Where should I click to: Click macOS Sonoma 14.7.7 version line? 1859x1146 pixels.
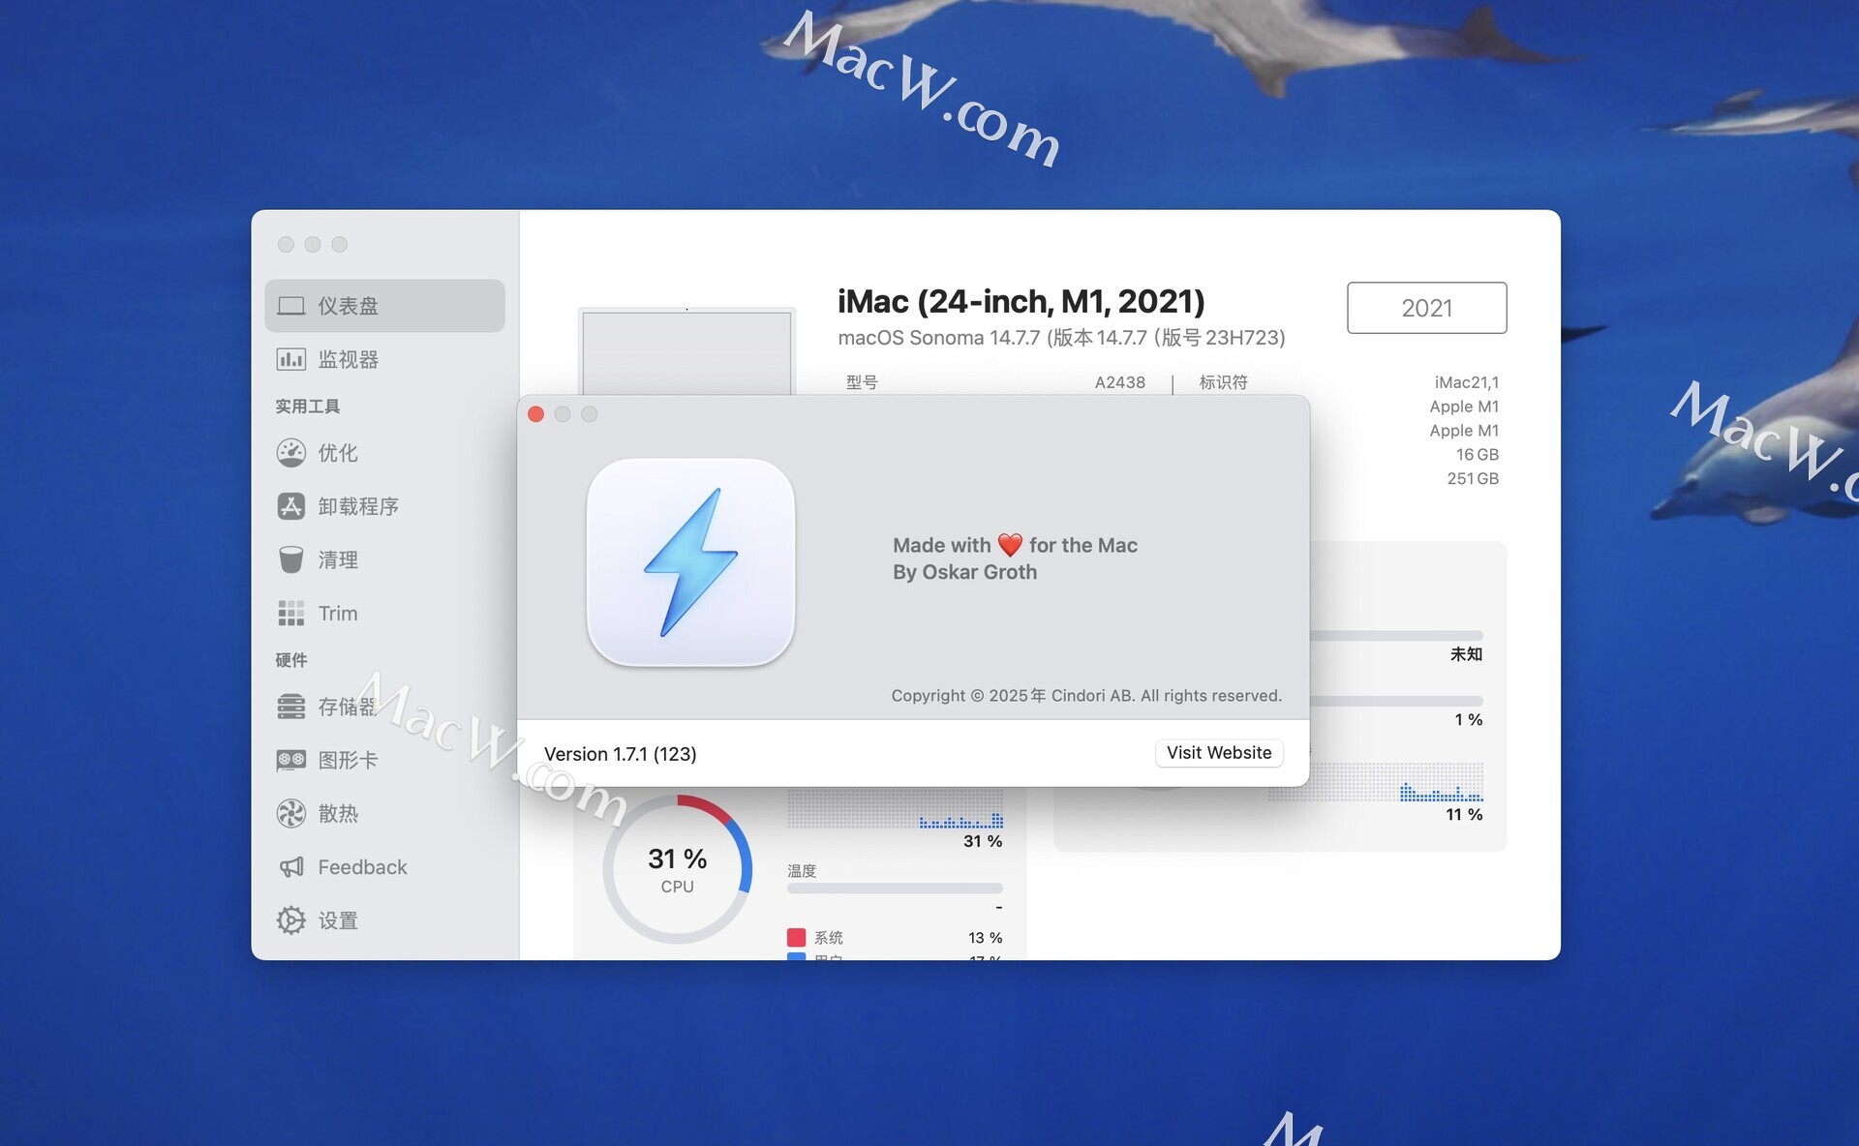click(1061, 338)
